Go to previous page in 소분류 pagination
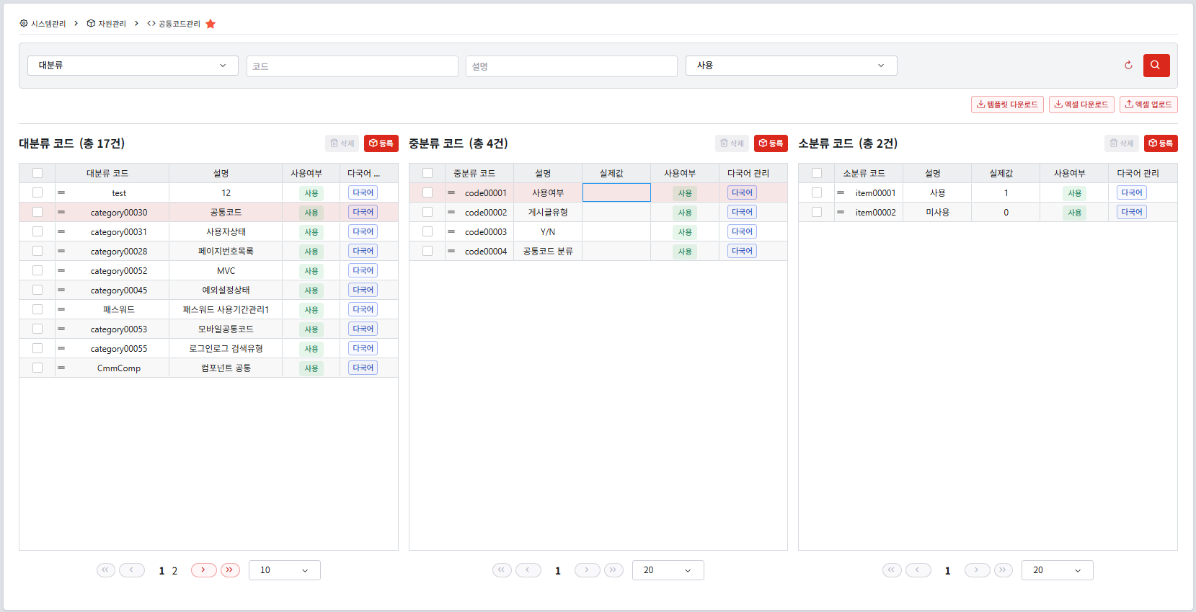The image size is (1196, 612). point(918,570)
